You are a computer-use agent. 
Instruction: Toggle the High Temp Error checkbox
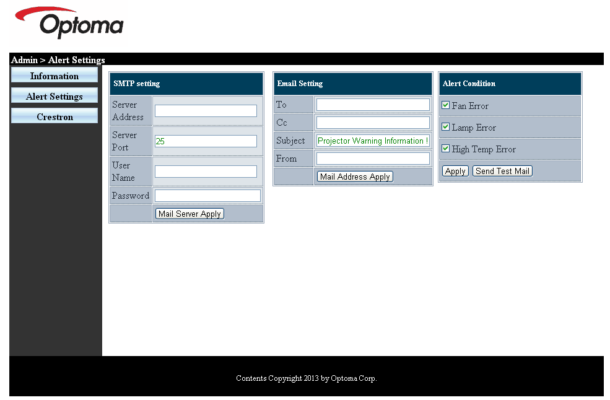[x=446, y=149]
